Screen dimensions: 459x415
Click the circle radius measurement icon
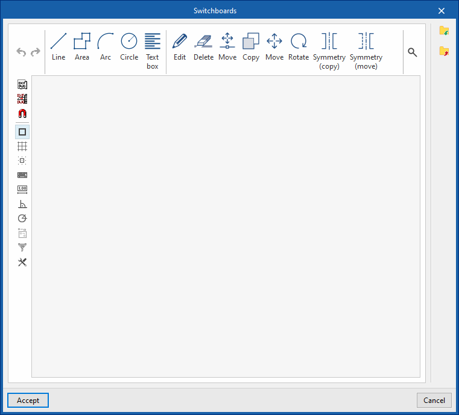(22, 218)
